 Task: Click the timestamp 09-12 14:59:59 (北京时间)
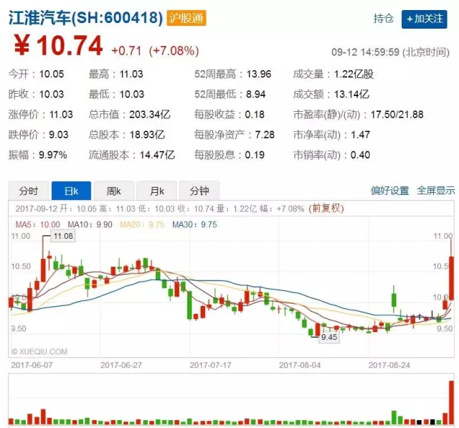(x=390, y=52)
